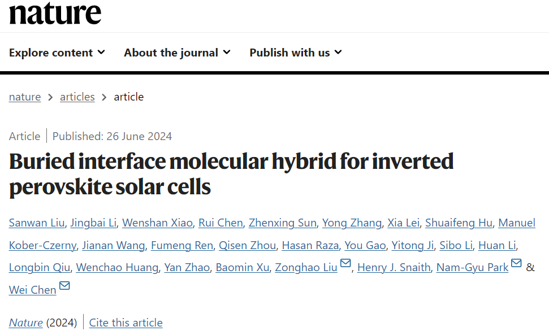Screen dimensions: 549x331
Task: Open the About the journal dropdown
Action: [177, 53]
